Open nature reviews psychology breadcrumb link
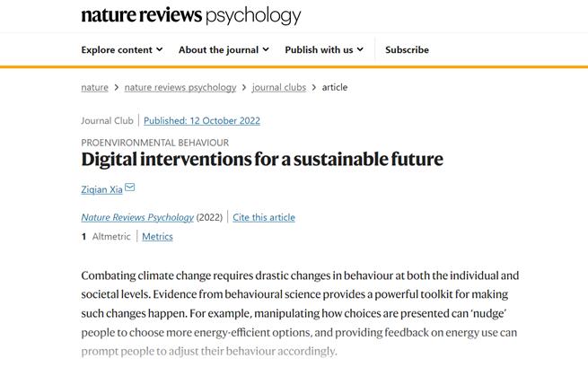Screen dimensions: 588x367 [180, 87]
